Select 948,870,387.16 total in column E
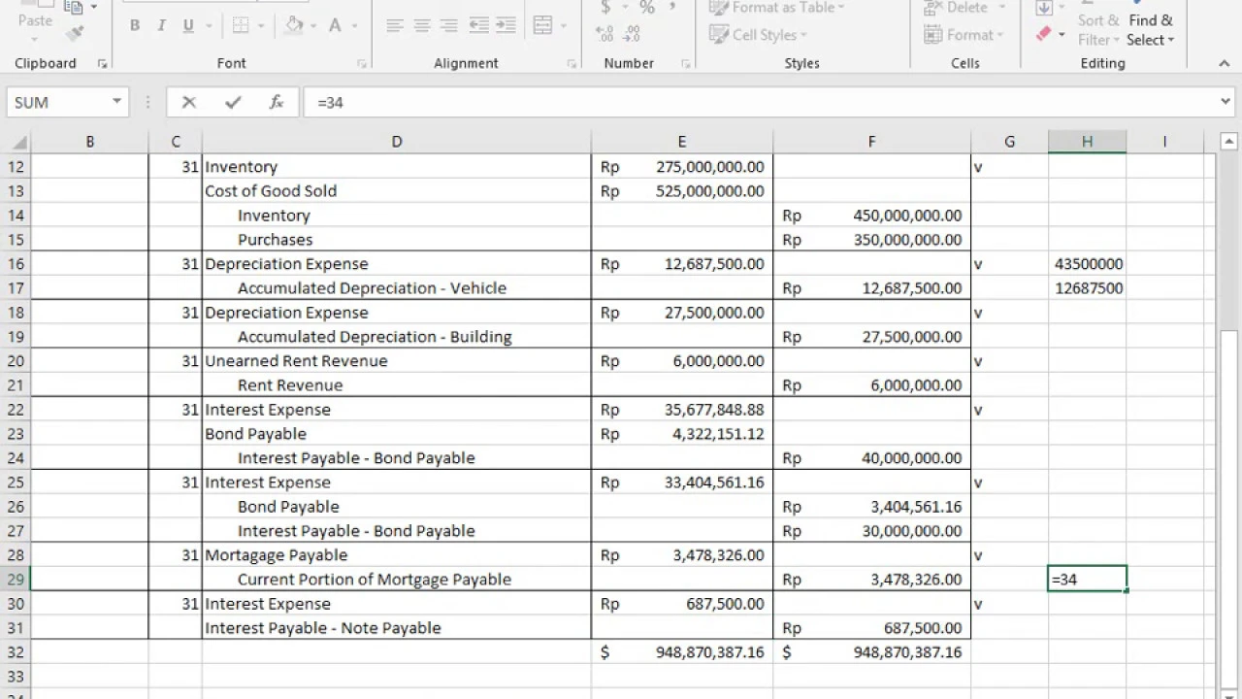The image size is (1242, 699). [682, 651]
